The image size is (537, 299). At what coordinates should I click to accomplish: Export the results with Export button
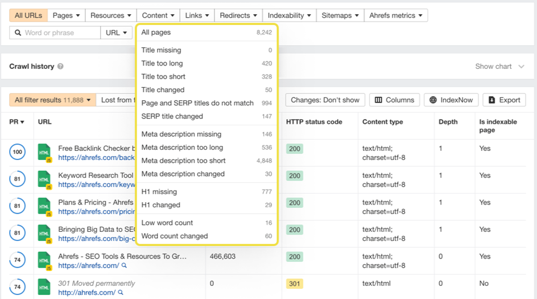504,100
